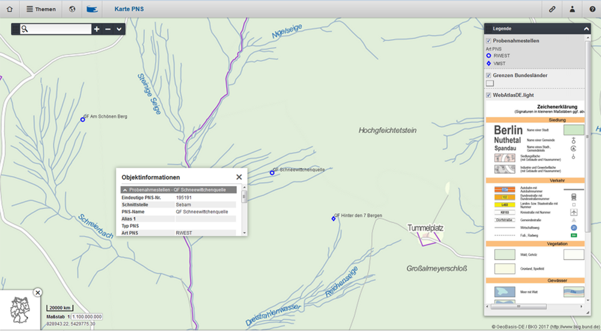Disable the WebAtlasDE.light layer

coord(489,95)
